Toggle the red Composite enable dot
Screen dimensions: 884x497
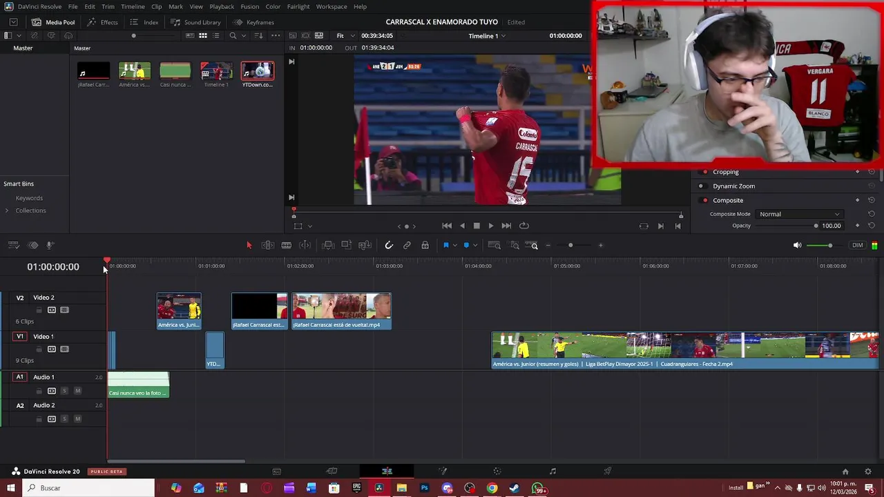click(704, 200)
